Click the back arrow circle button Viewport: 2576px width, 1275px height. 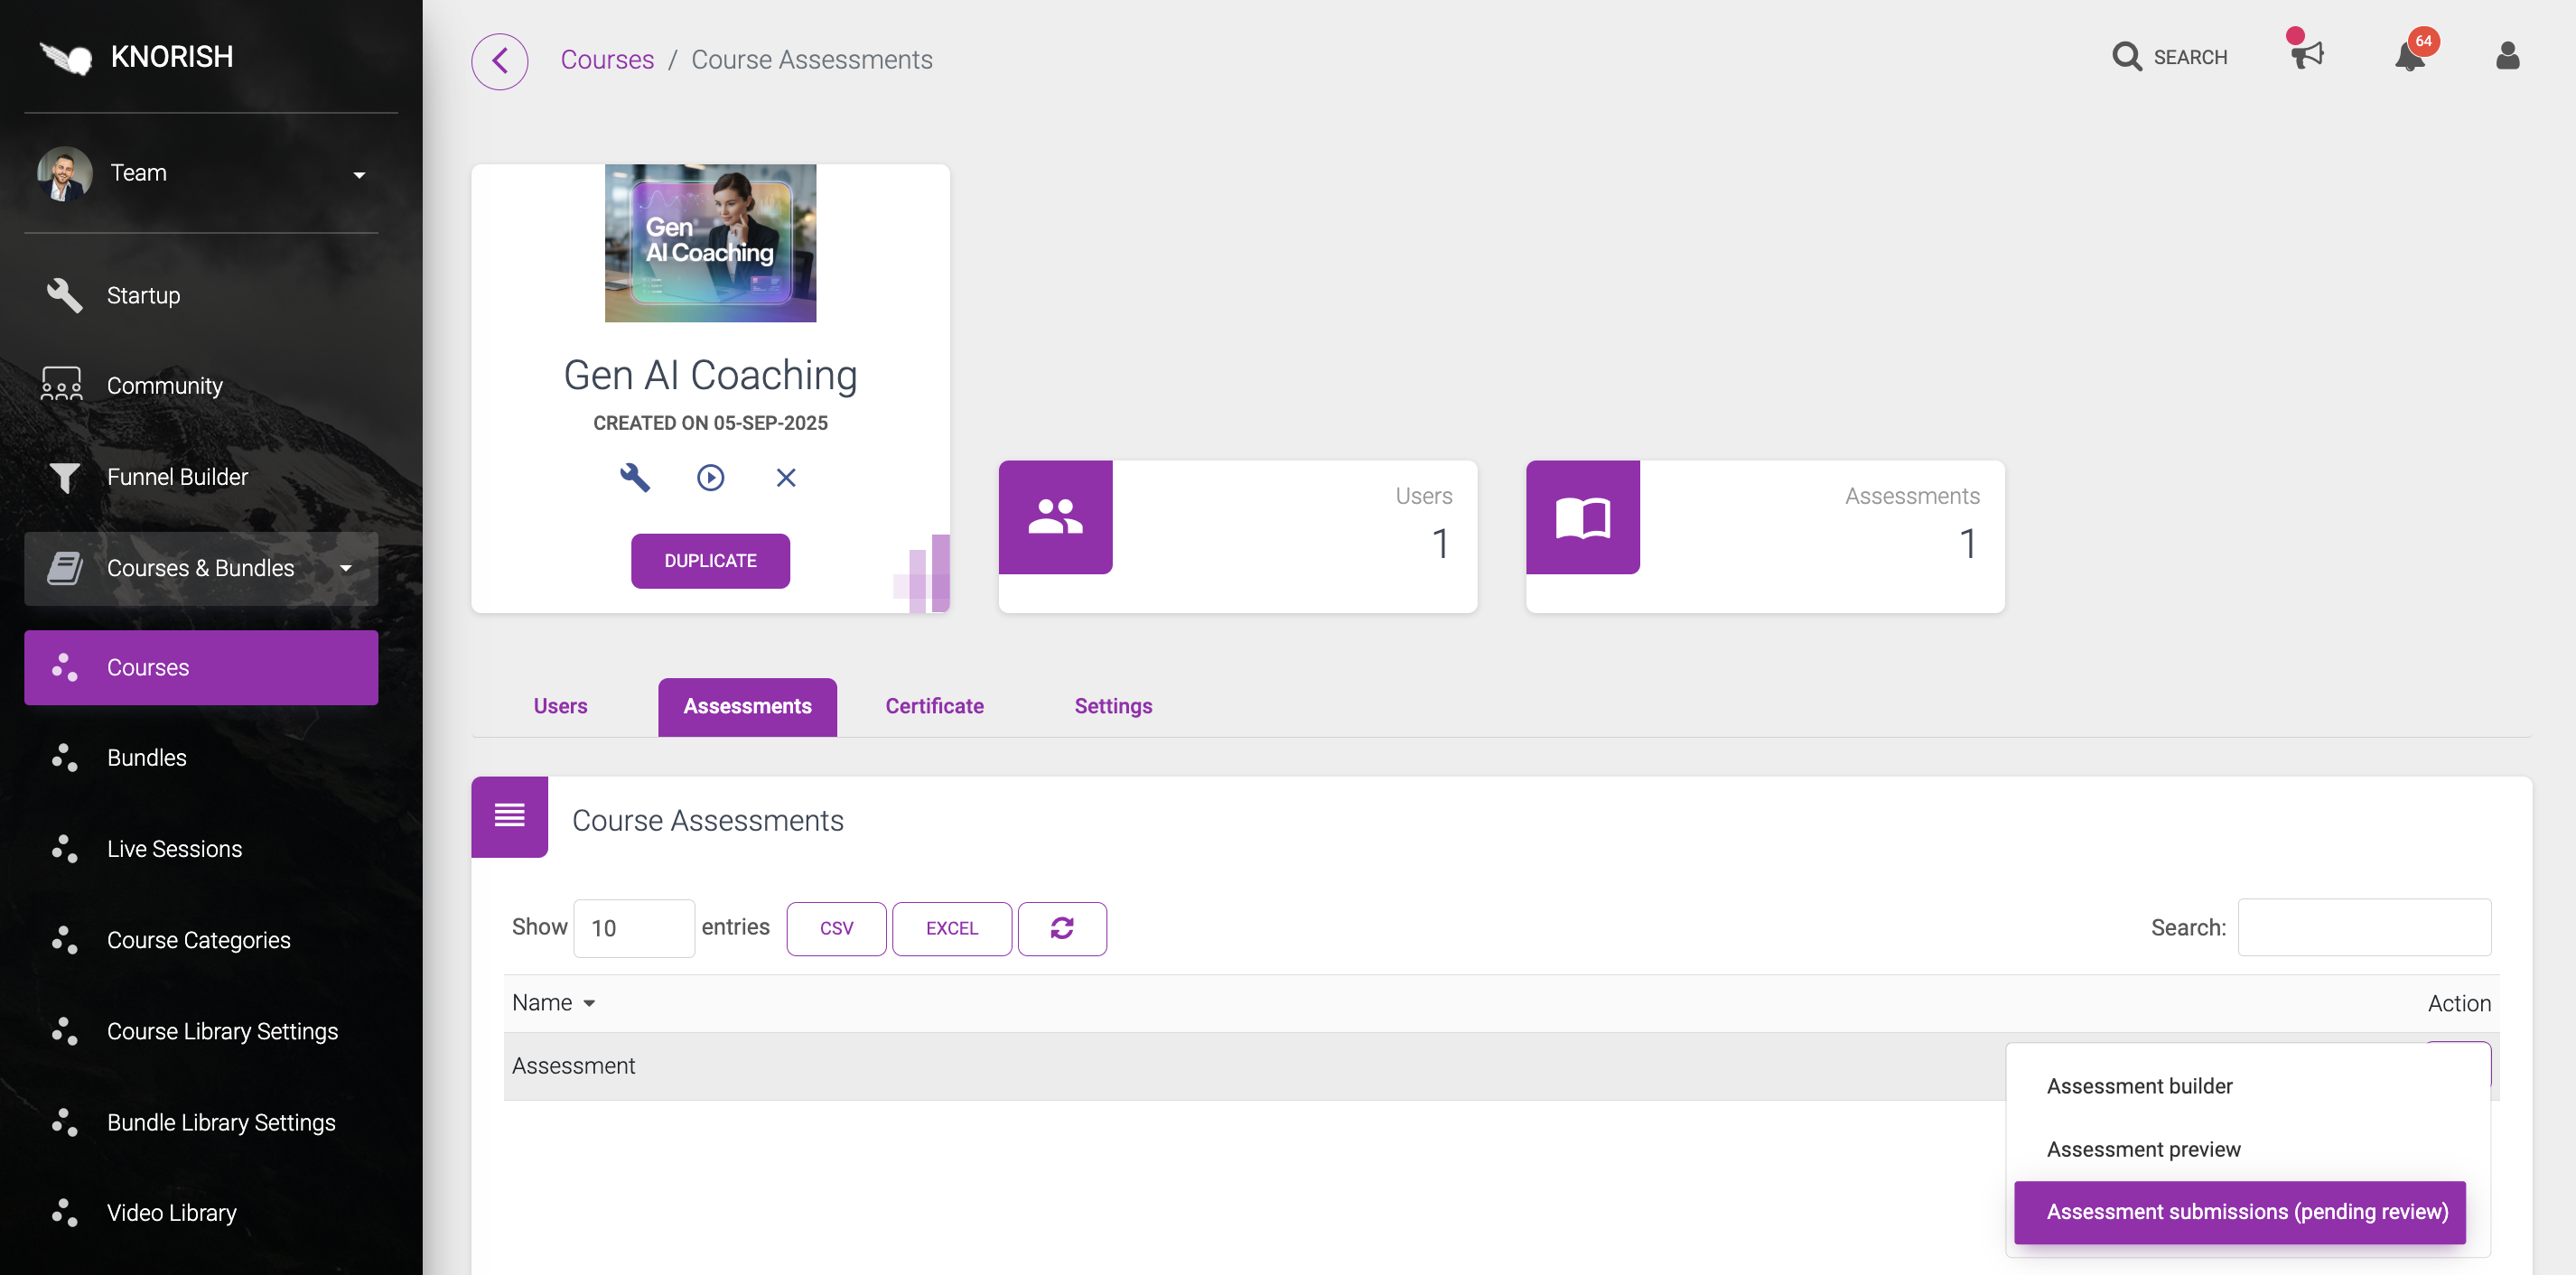point(499,61)
